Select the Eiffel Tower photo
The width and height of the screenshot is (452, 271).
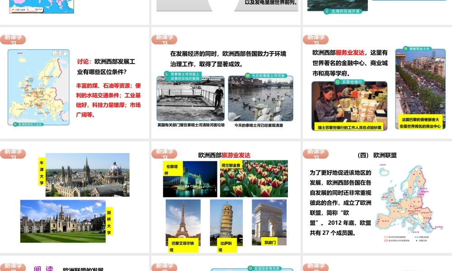[x=183, y=222]
